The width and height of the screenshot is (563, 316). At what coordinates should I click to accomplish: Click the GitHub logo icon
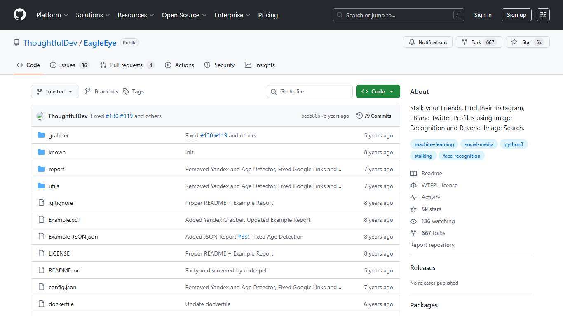20,15
